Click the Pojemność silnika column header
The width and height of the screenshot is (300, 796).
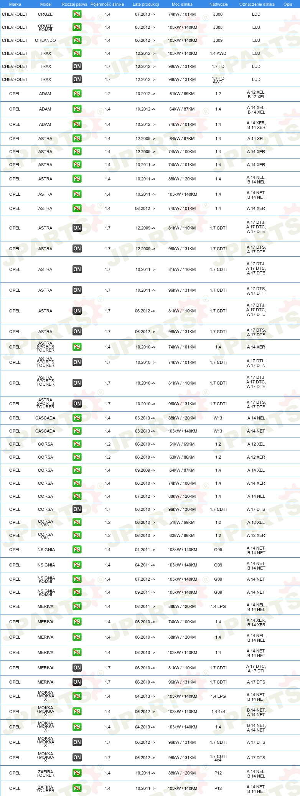[x=107, y=4]
